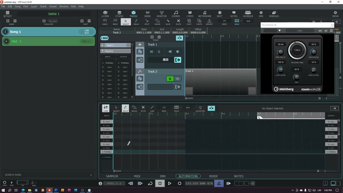Open the Lyrics view

click(190, 14)
